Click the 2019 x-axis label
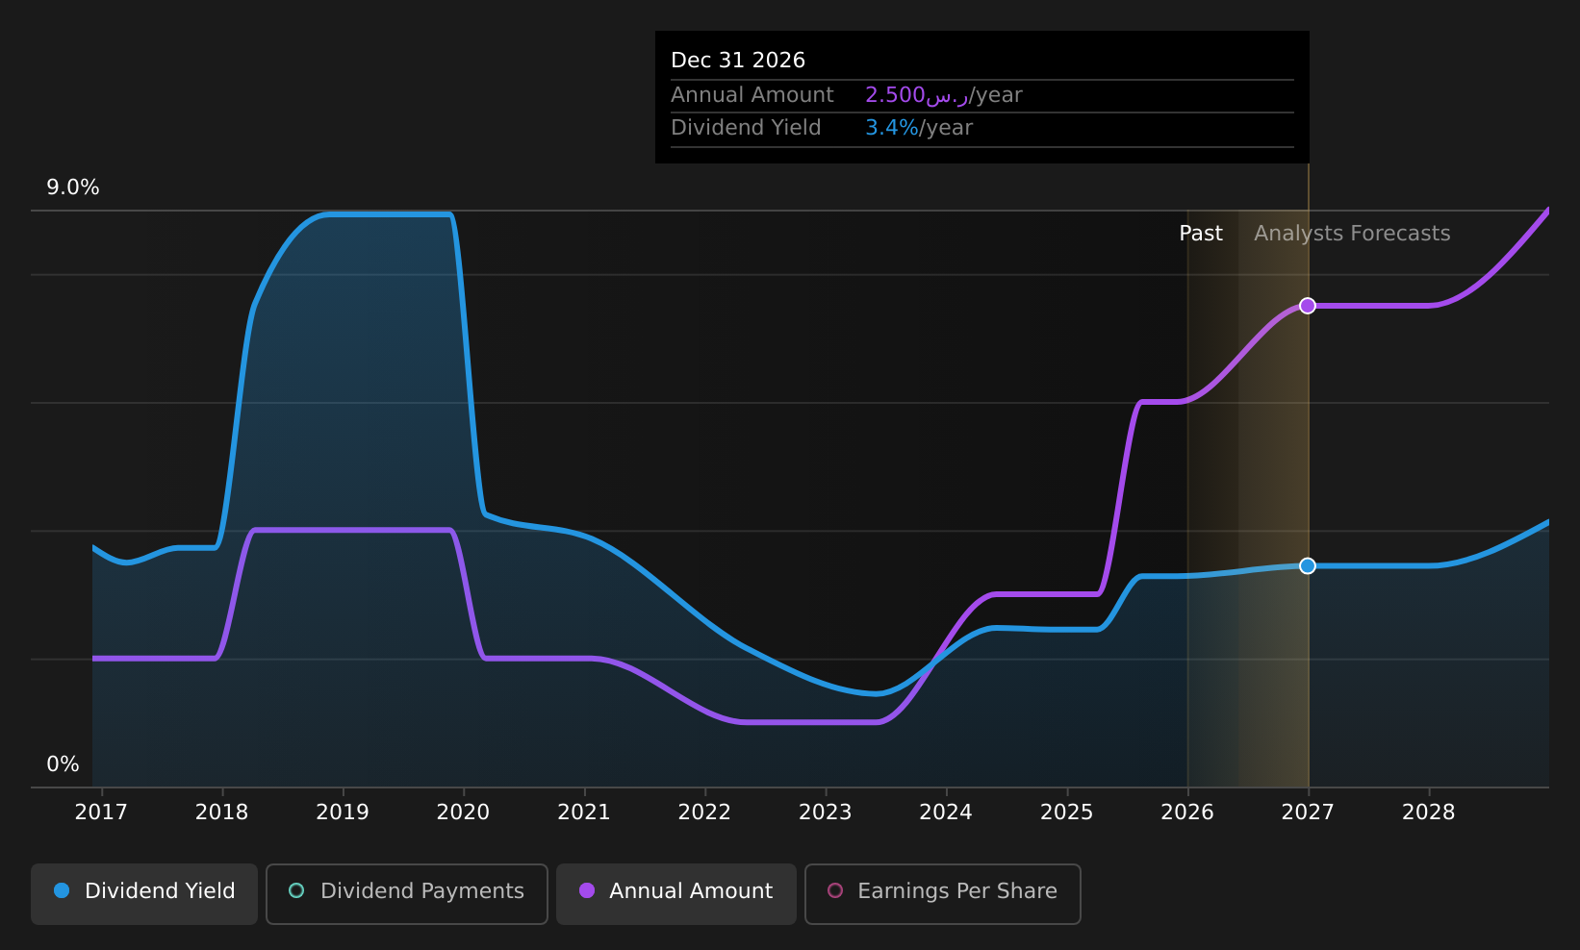The image size is (1580, 950). tap(343, 812)
